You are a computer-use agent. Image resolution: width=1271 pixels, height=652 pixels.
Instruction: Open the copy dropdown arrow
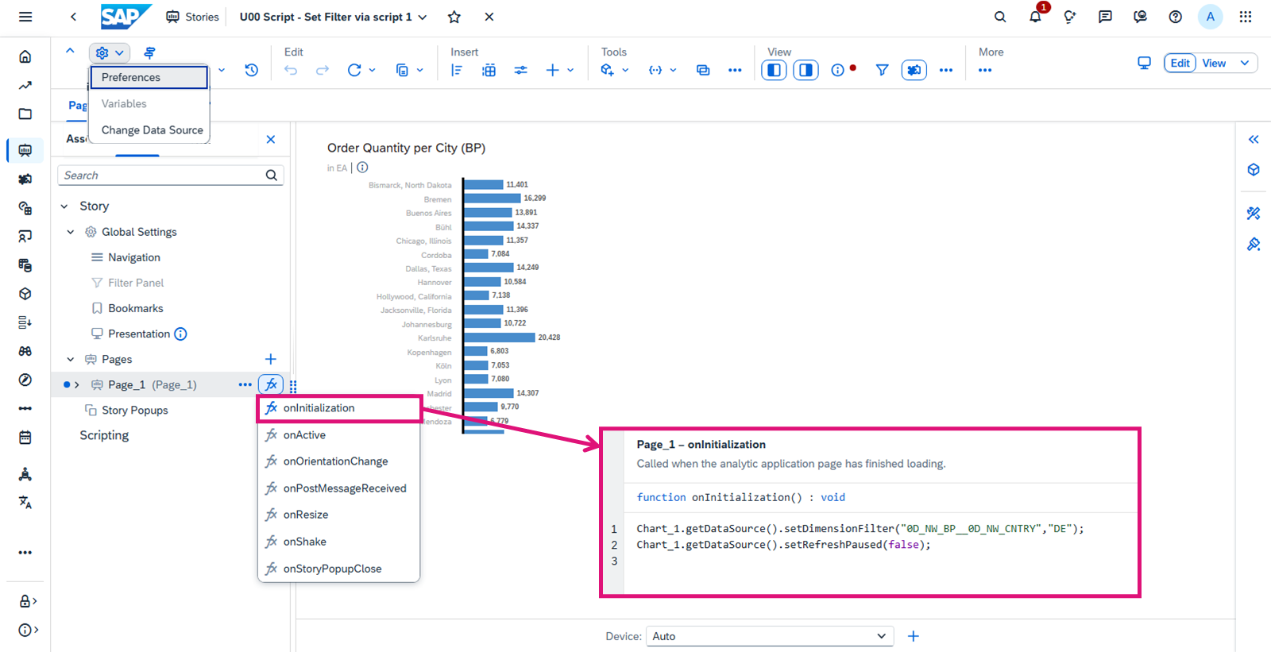click(x=419, y=70)
